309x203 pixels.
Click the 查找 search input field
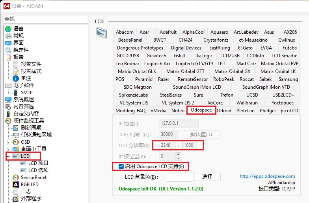(45, 19)
